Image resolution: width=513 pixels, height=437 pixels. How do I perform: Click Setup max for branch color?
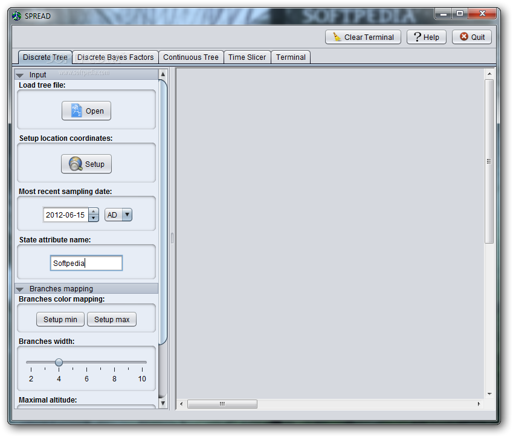112,320
